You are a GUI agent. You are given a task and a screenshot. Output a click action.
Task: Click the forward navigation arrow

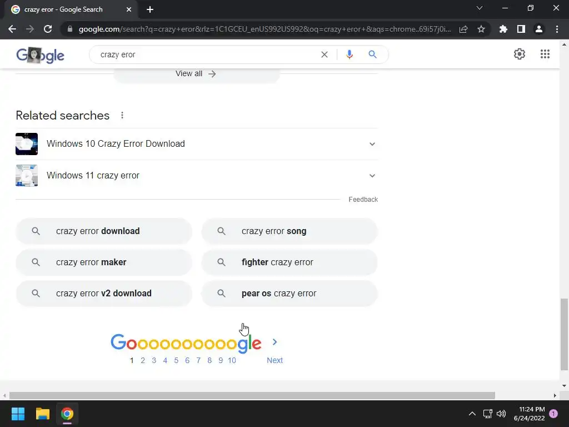coord(30,29)
